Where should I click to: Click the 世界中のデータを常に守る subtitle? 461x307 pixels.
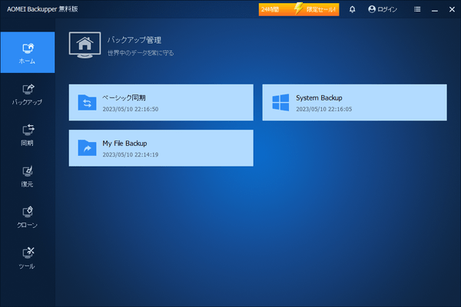[141, 53]
